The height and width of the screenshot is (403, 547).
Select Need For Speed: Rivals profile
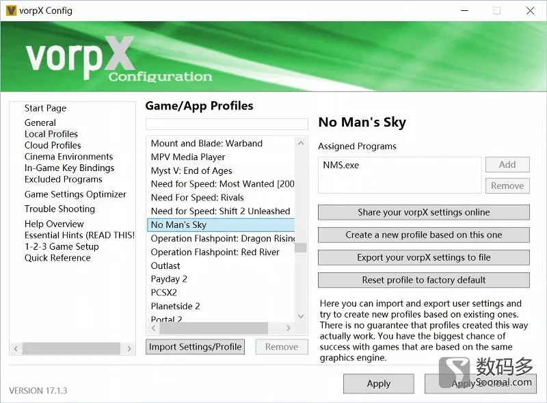click(221, 197)
